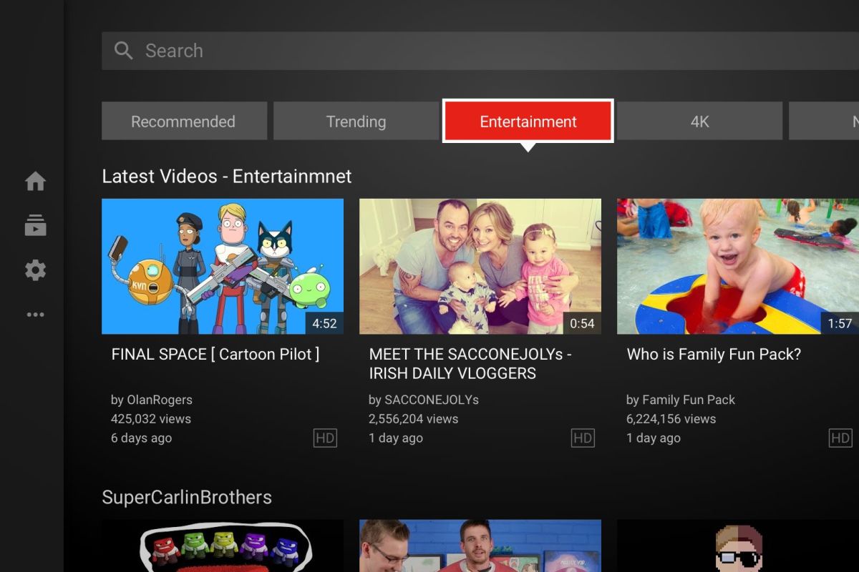Open title FINAL SPACE [ Cartoon Pilot ]
The image size is (859, 572).
[x=215, y=354]
